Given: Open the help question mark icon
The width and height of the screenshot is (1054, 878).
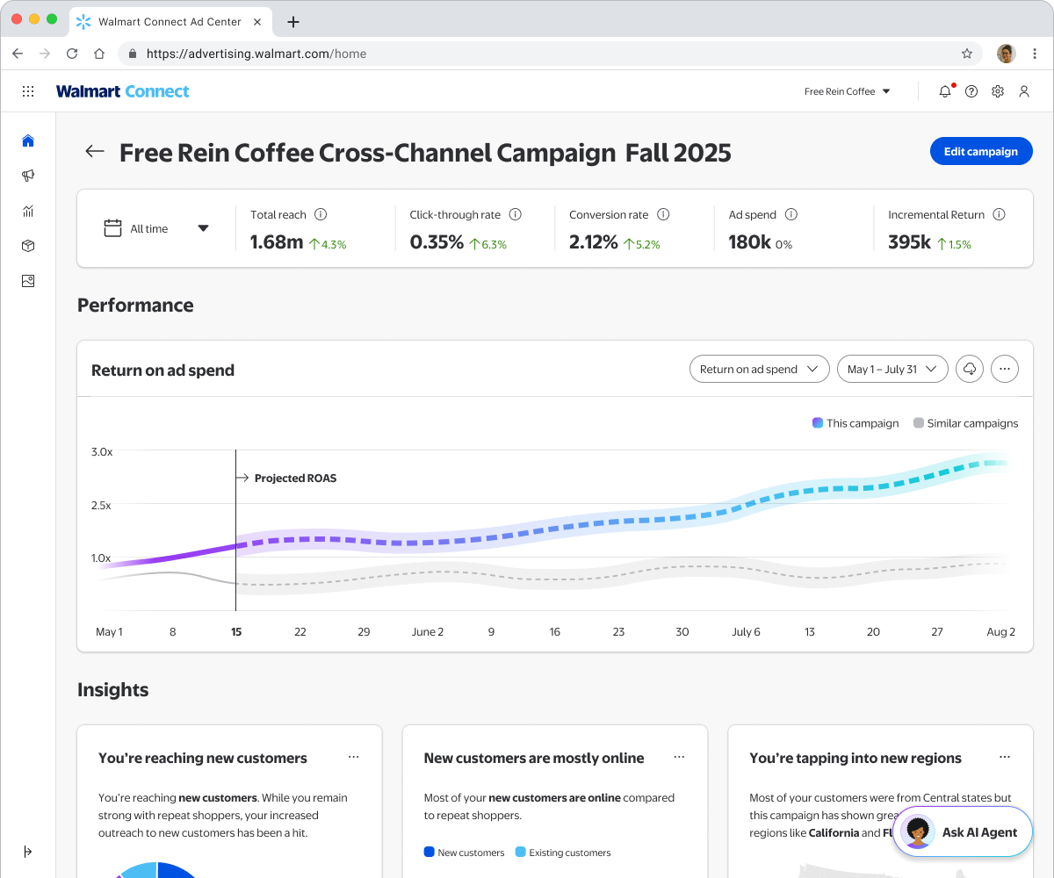Looking at the screenshot, I should point(971,91).
